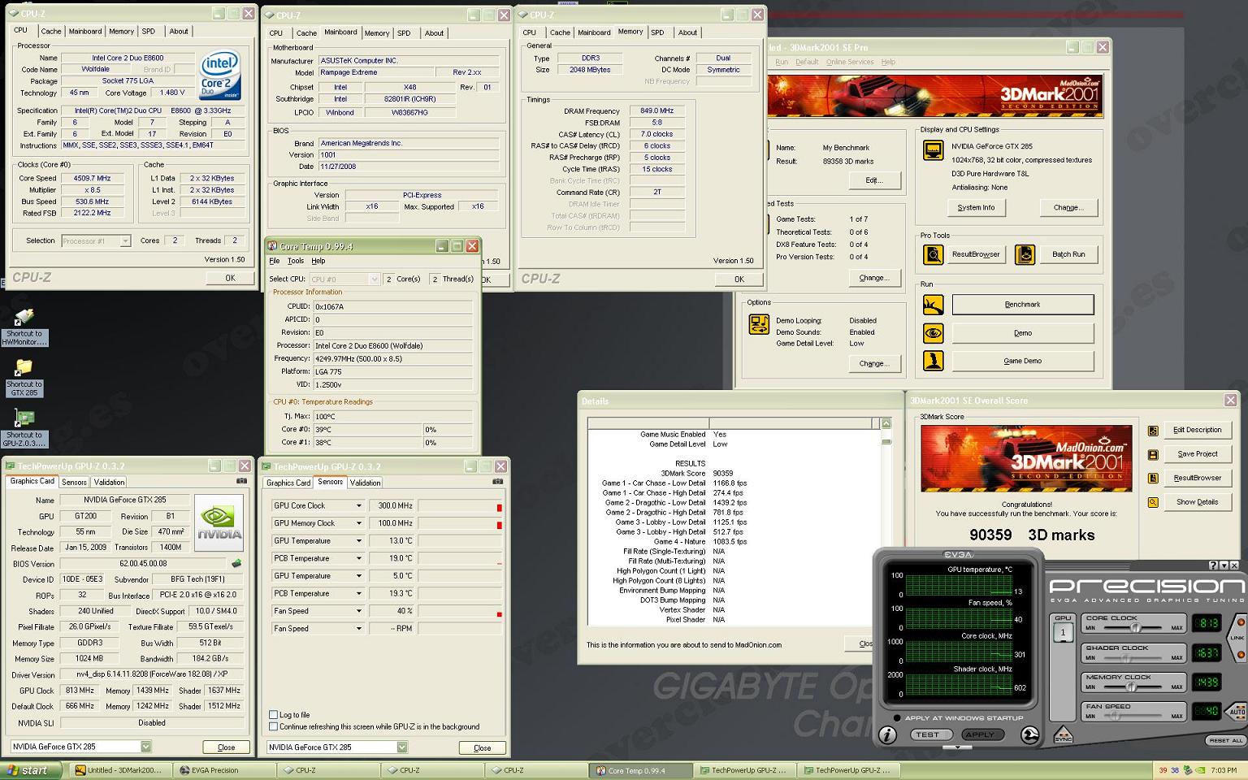Expand GPU Core Clock sensor dropdown
This screenshot has width=1248, height=780.
[x=358, y=505]
